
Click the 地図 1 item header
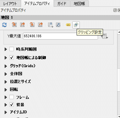pos(60,18)
